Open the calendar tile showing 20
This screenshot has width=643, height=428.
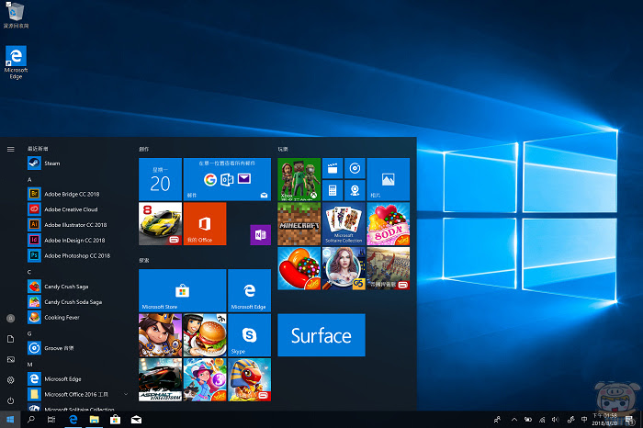click(160, 179)
